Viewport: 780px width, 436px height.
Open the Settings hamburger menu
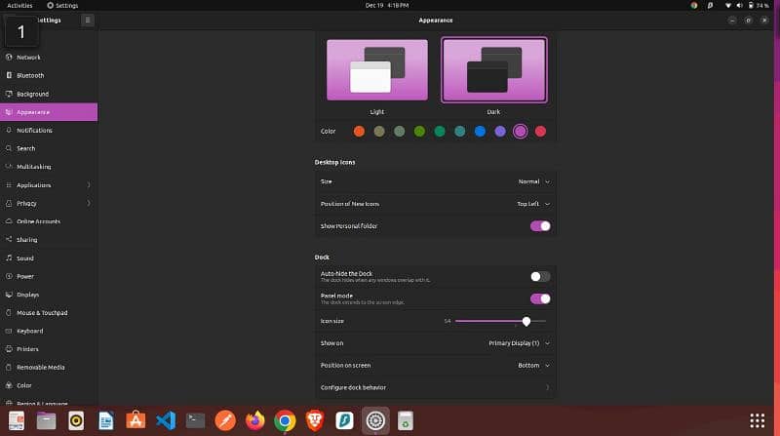point(88,20)
